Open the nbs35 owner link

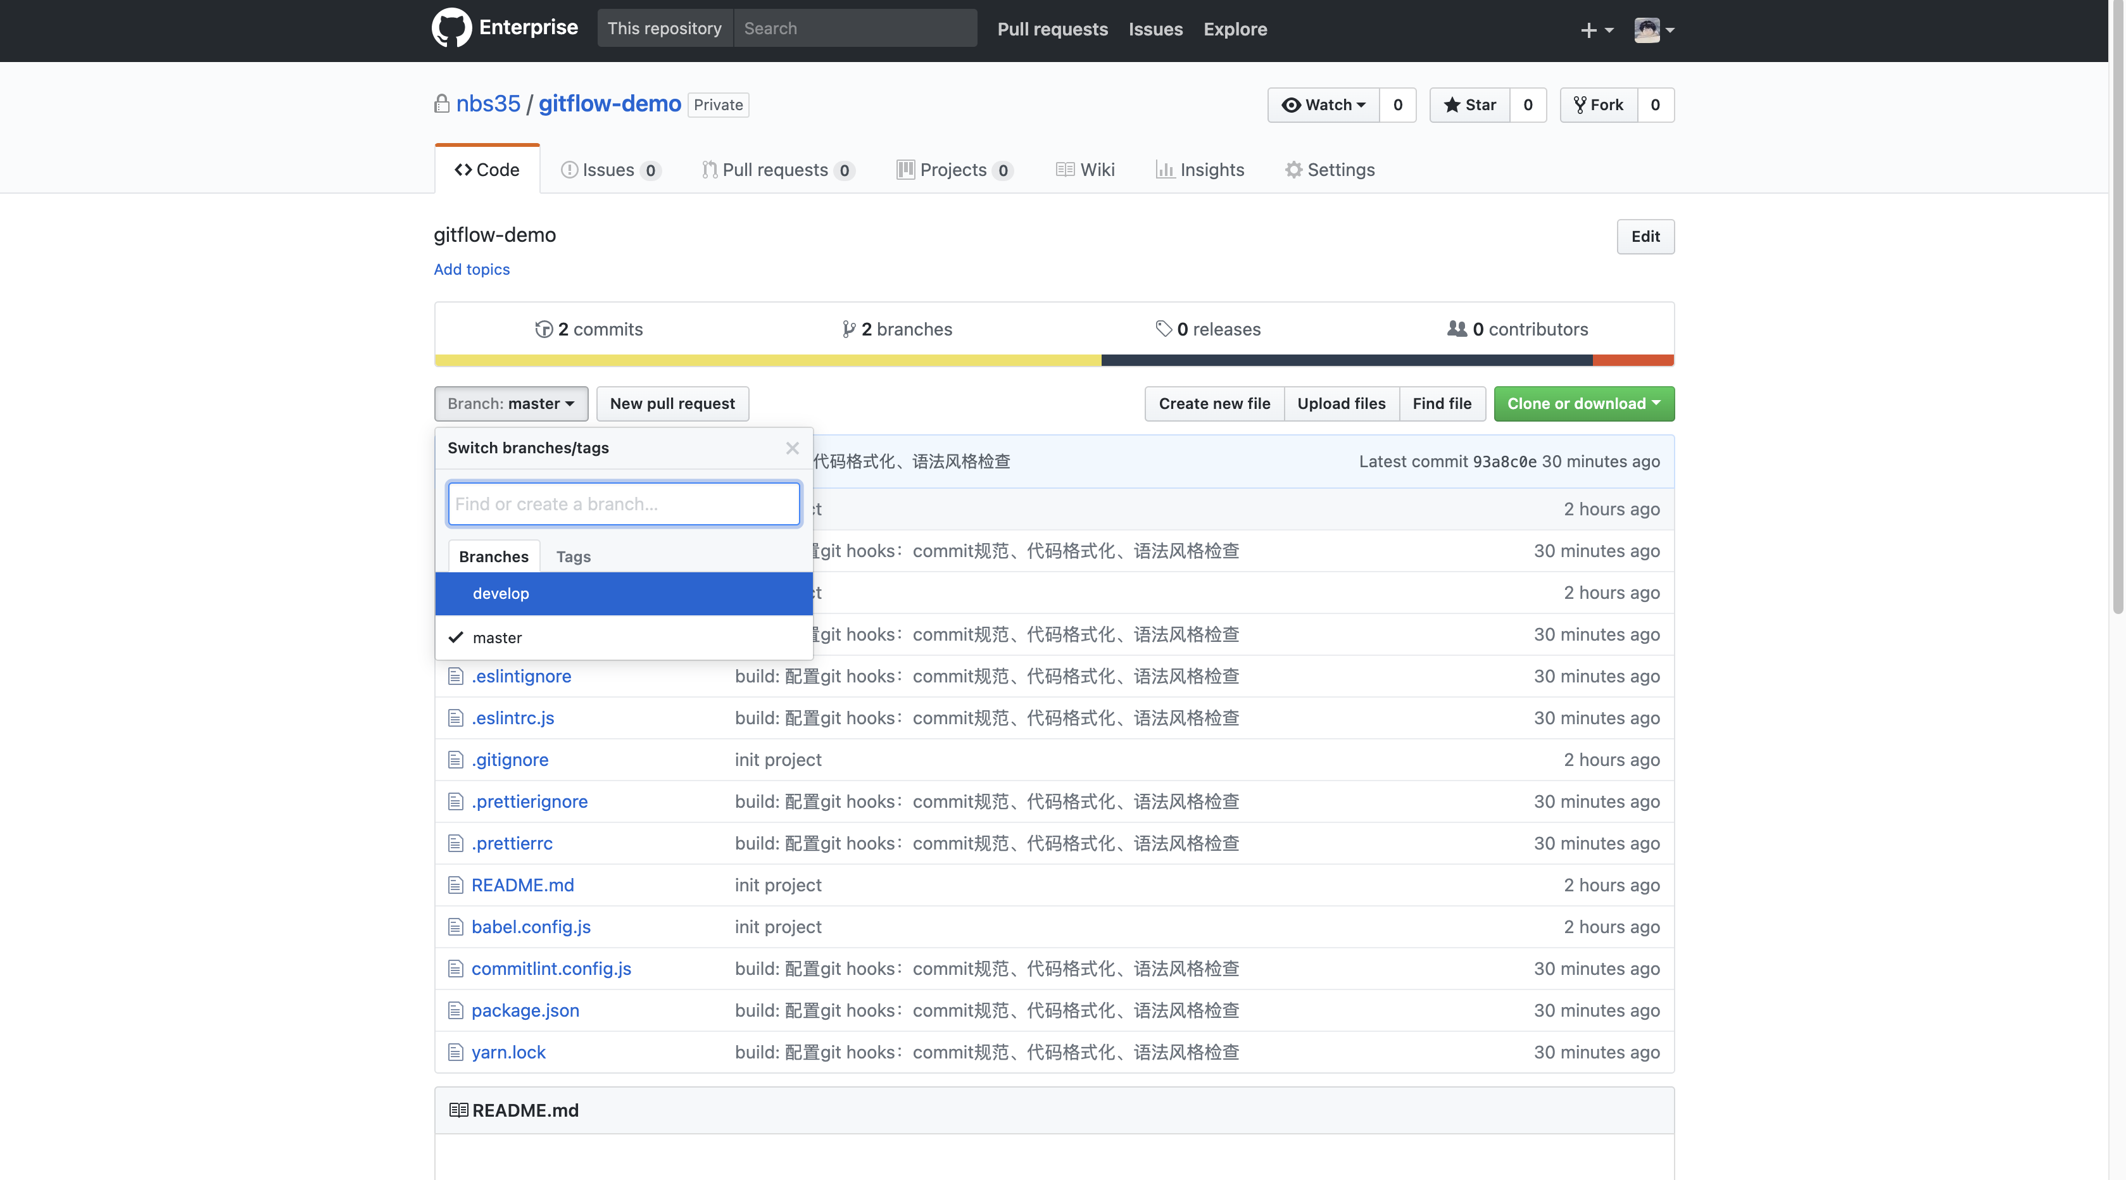[487, 104]
